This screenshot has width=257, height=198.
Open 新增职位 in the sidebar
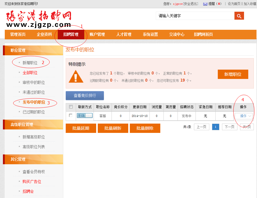pyautogui.click(x=30, y=63)
